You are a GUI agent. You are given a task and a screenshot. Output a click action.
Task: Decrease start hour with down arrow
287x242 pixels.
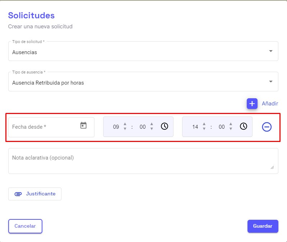(x=125, y=129)
